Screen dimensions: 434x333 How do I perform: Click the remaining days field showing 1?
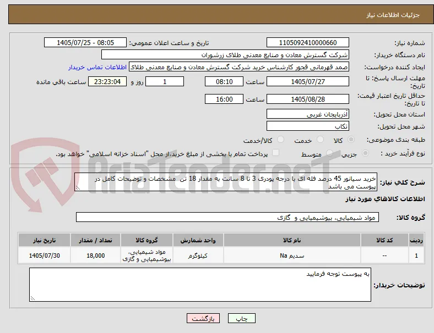click(x=165, y=82)
